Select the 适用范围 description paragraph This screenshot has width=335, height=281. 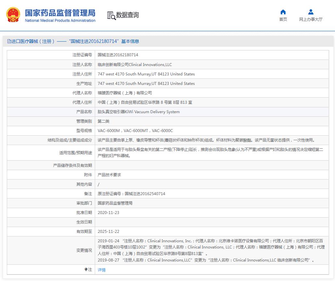[210, 153]
